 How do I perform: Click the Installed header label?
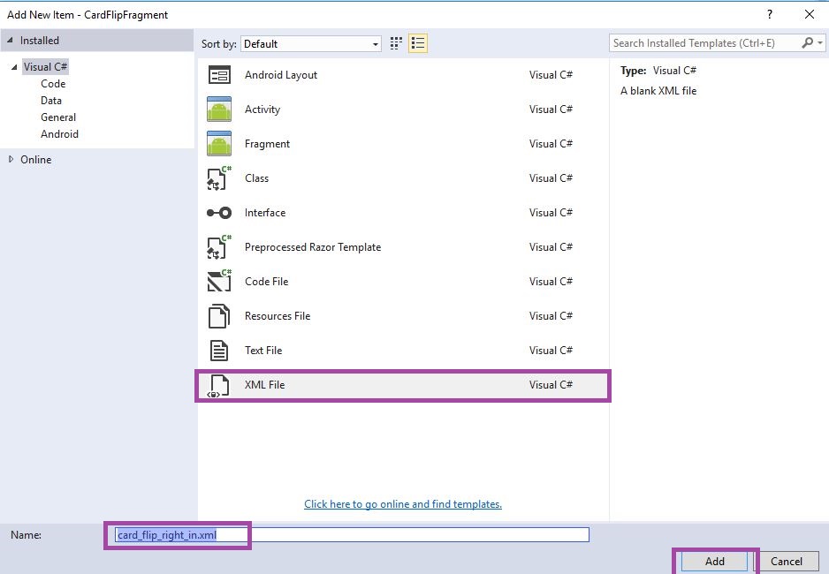(40, 40)
